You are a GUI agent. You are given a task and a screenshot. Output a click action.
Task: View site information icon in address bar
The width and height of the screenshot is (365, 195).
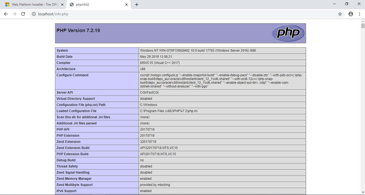click(x=34, y=14)
